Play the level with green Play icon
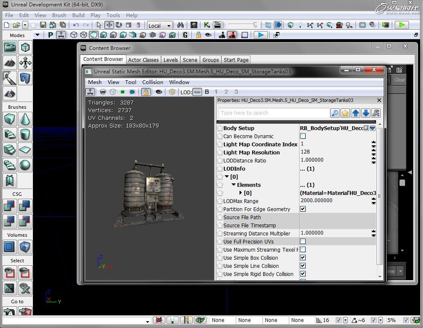Screen dimensions: 423x328 pyautogui.click(x=402, y=25)
